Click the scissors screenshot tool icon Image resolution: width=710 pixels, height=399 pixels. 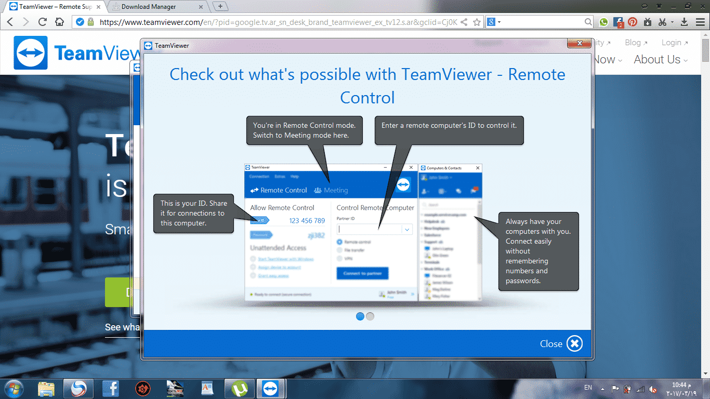click(662, 22)
